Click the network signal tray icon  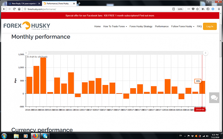coord(204,136)
